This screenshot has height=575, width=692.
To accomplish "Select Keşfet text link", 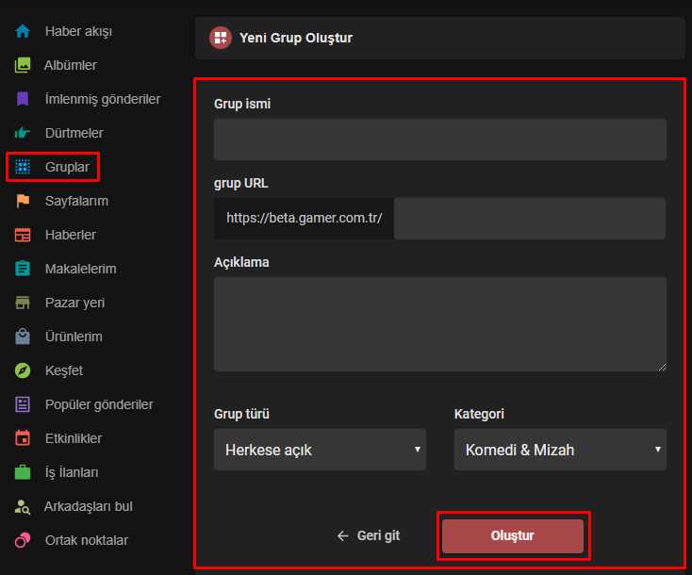I will (64, 370).
